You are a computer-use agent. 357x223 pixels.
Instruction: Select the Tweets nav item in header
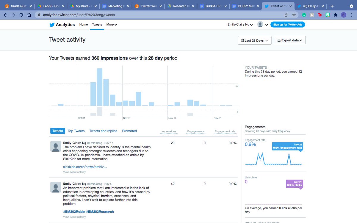(97, 25)
